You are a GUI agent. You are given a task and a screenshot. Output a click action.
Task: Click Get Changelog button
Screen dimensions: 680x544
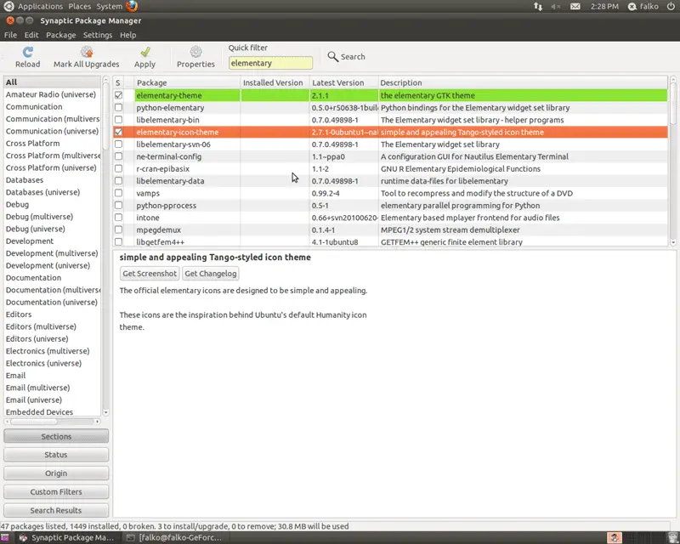point(210,274)
